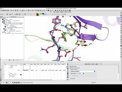Toggle the hydrogen bonds item checkbox
122x92 pixels.
coord(4,21)
